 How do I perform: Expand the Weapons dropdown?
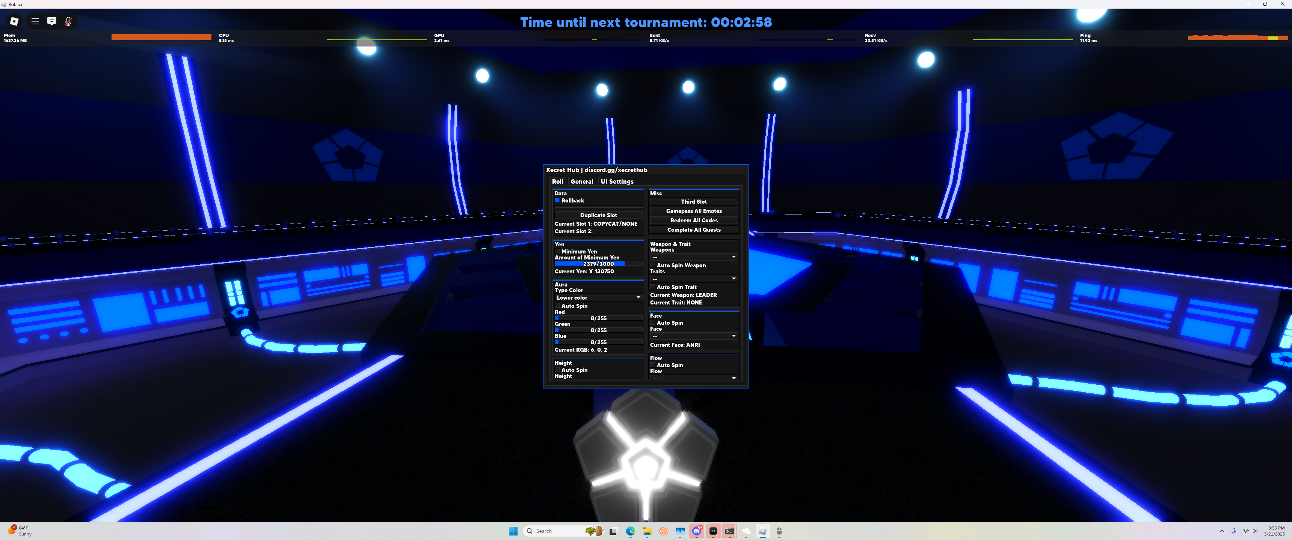[693, 257]
